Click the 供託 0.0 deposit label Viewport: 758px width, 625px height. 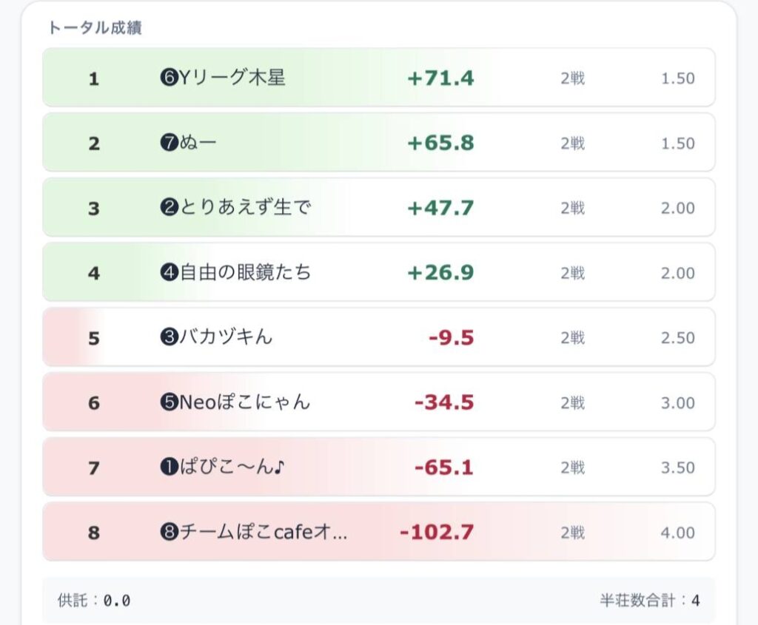[x=94, y=601]
